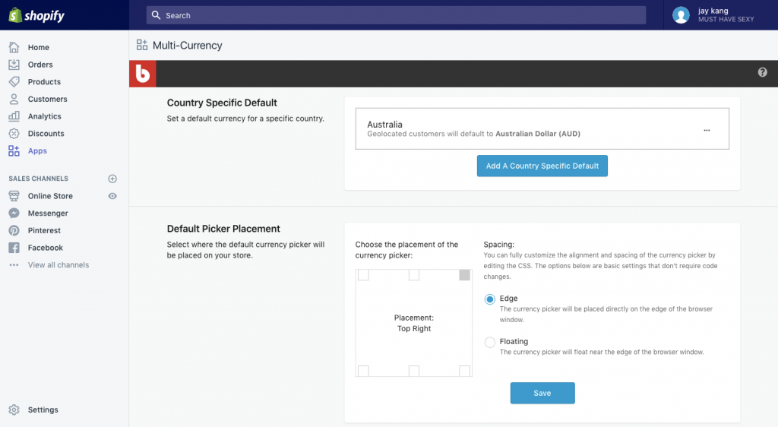Screen dimensions: 778x427
Task: Choose top left picker placement box
Action: point(363,275)
